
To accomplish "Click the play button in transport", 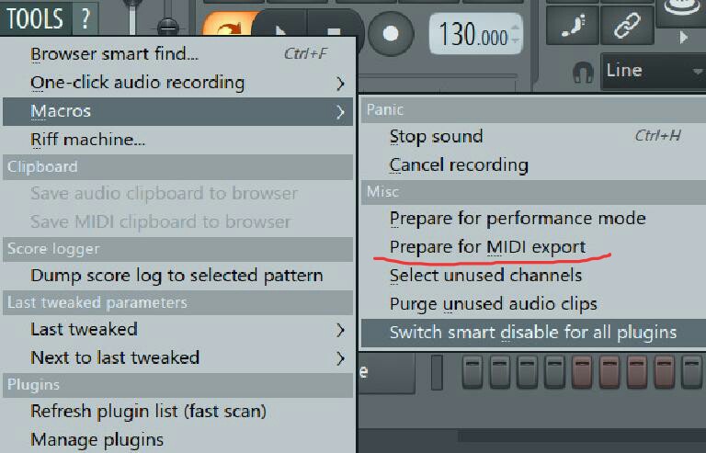I will (x=280, y=32).
